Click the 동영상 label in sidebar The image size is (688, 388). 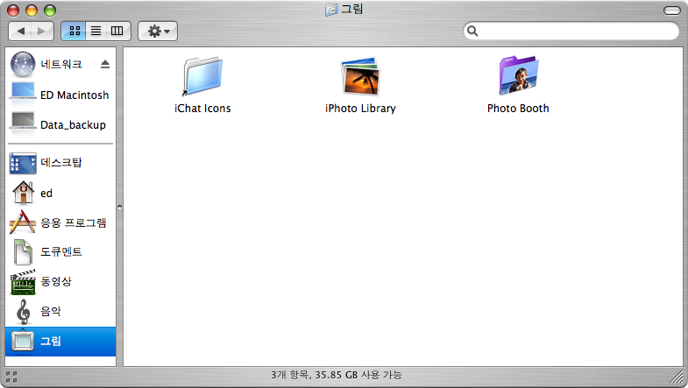click(56, 281)
